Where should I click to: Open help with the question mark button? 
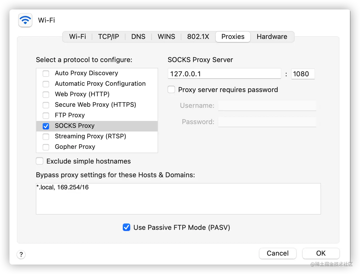(x=21, y=254)
